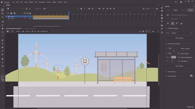Create a new layer folder
The image size is (195, 109).
(x=11, y=13)
